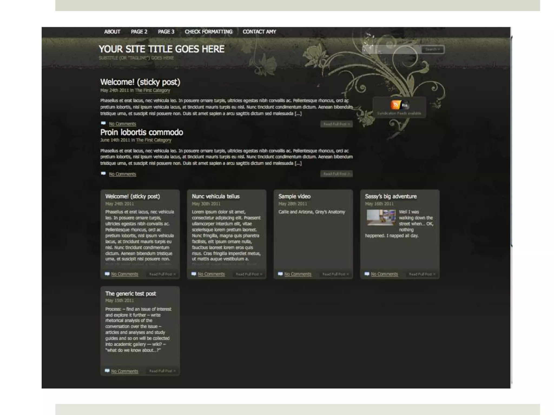This screenshot has width=554, height=415.
Task: Open the ABOUT menu page
Action: tap(112, 32)
